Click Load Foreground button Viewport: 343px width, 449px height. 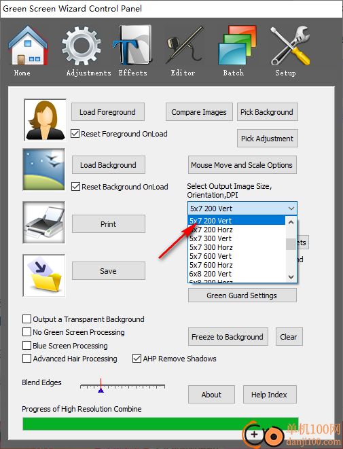pos(107,112)
